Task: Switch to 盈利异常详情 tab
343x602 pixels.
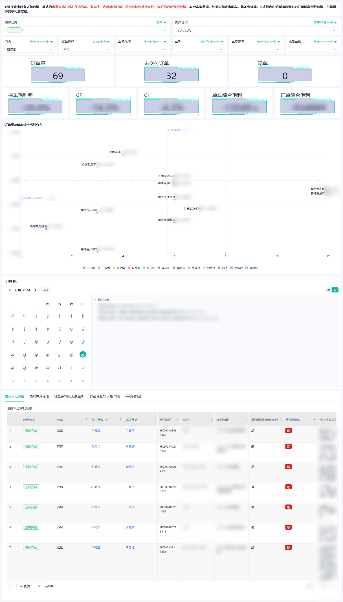Action: (x=39, y=397)
